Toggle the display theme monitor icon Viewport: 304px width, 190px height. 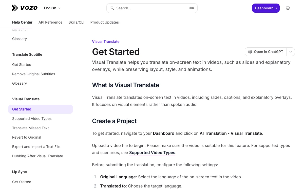pyautogui.click(x=288, y=8)
